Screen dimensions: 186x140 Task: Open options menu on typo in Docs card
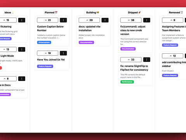[x=22, y=79]
